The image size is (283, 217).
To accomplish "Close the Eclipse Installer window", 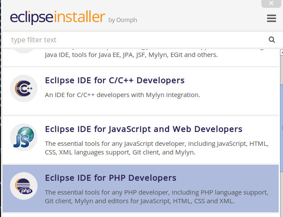I will point(271,3).
